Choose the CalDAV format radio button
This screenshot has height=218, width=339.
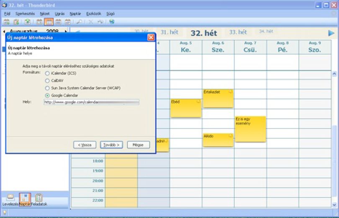pyautogui.click(x=47, y=81)
